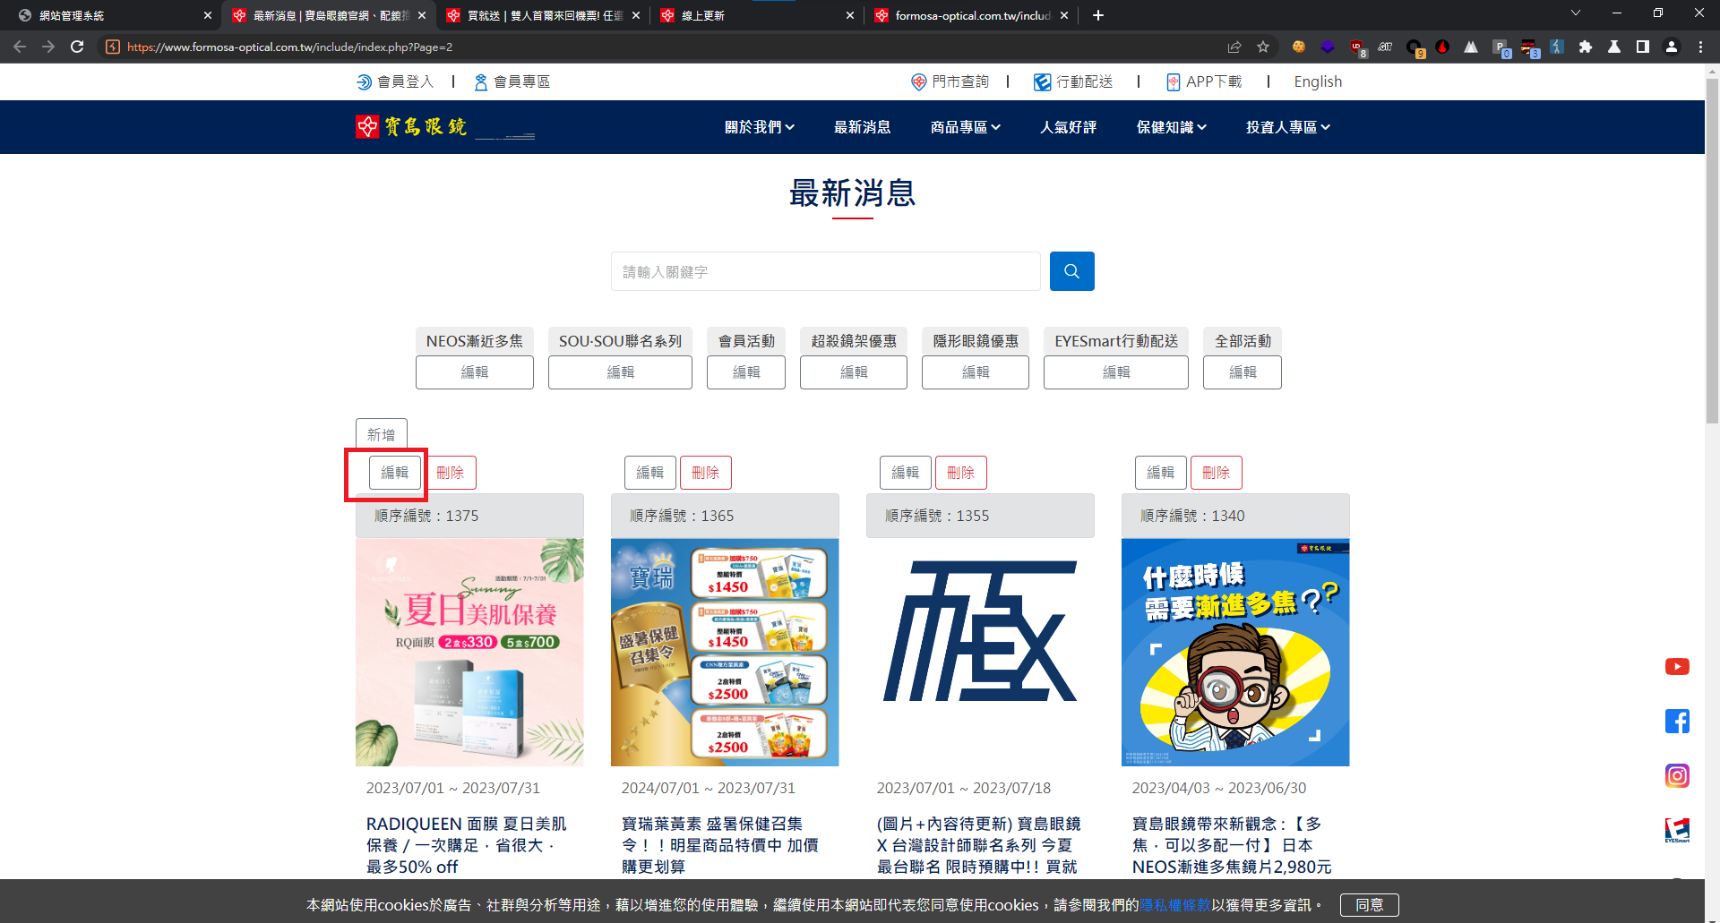Viewport: 1720px width, 923px height.
Task: Open the 隱私權條款 link in cookie banner
Action: (x=1175, y=905)
